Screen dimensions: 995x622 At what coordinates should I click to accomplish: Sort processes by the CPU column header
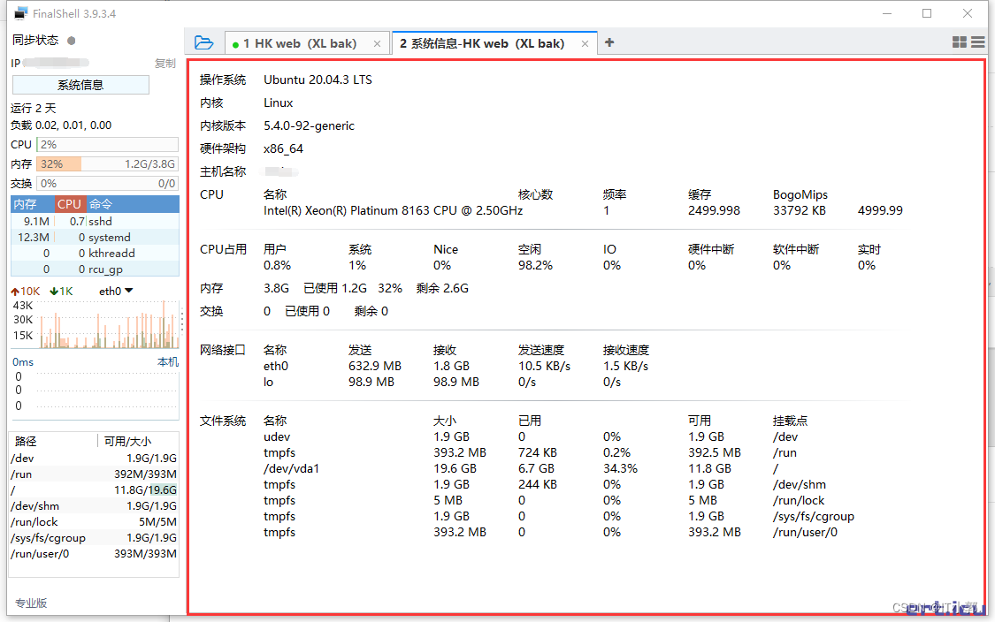coord(69,204)
